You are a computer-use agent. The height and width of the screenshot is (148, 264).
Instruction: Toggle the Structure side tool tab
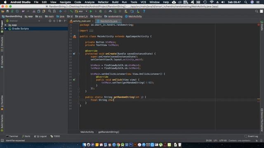[x=2, y=44]
